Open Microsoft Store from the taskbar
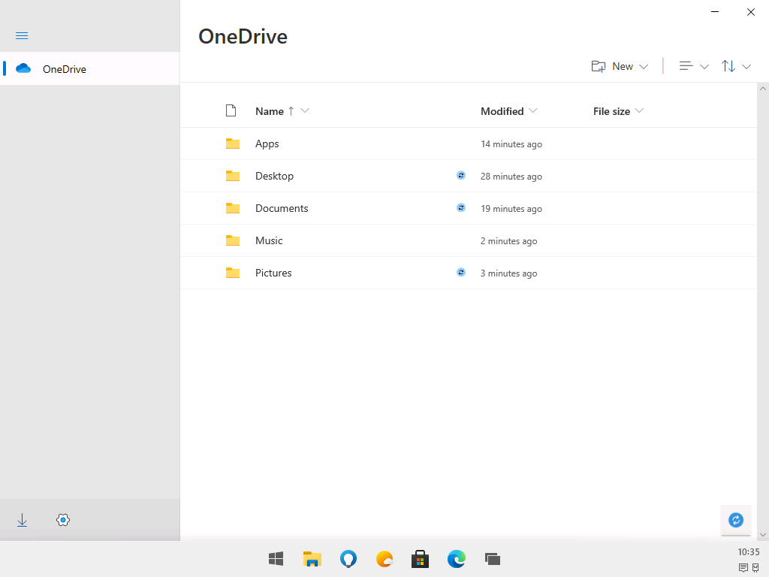Viewport: 769px width, 577px height. [x=421, y=559]
